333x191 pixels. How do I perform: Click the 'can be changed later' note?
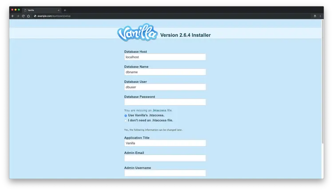(x=153, y=130)
